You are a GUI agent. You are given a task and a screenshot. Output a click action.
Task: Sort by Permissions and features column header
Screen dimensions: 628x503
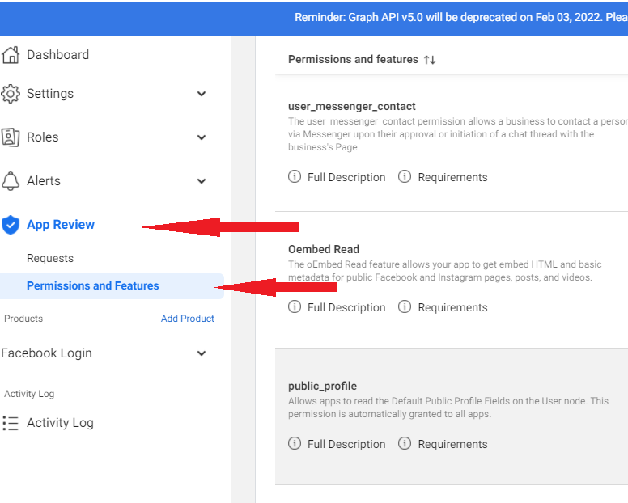[353, 59]
